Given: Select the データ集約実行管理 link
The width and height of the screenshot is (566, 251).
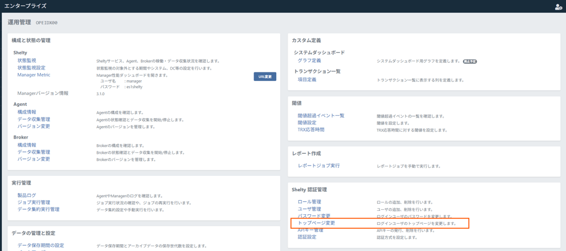Looking at the screenshot, I should coord(38,209).
